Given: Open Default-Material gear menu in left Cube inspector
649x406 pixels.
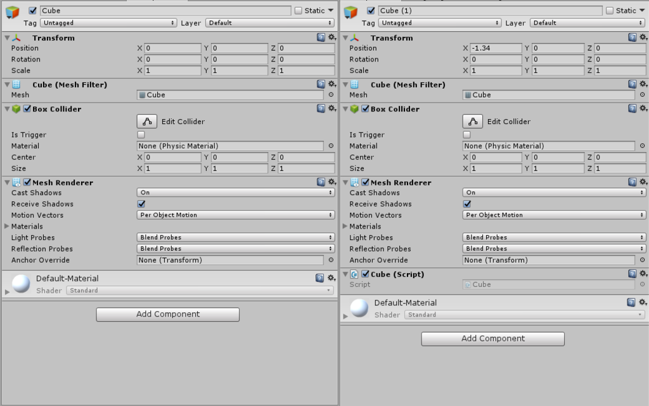Looking at the screenshot, I should point(331,278).
